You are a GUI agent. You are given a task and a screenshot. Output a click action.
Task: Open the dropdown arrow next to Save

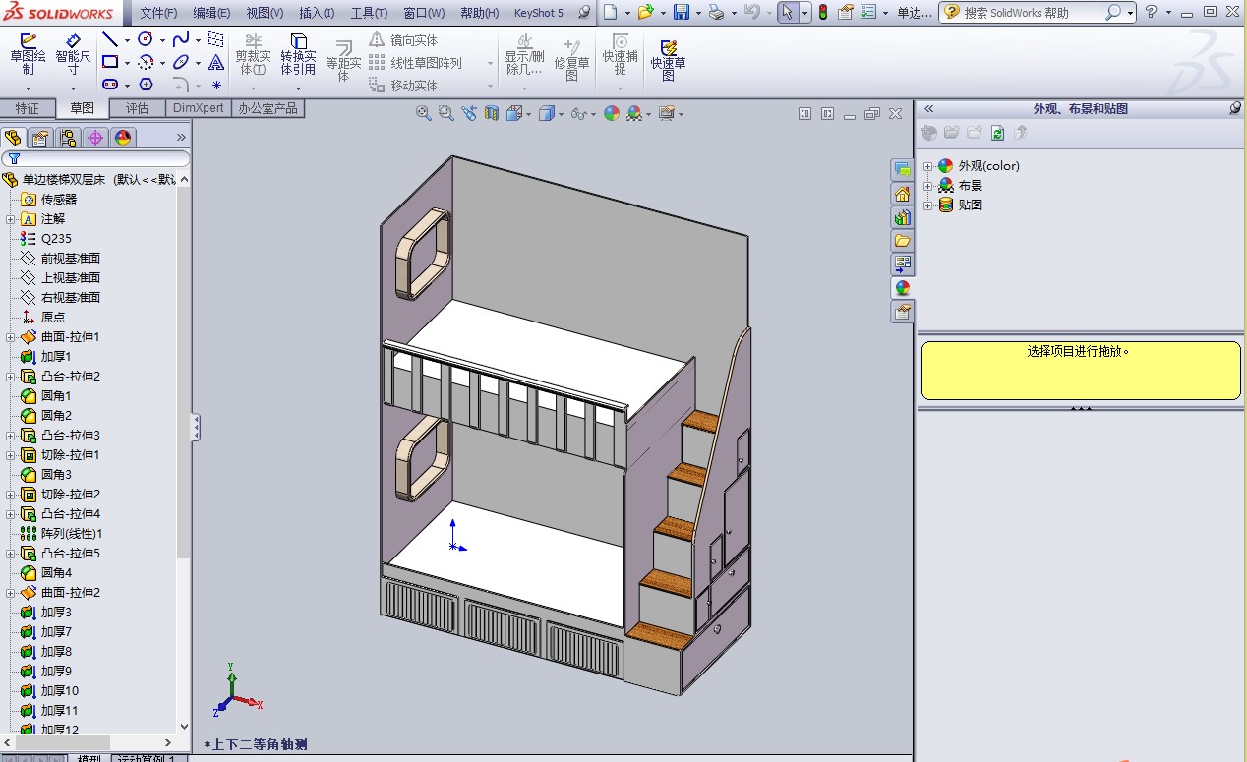point(698,13)
